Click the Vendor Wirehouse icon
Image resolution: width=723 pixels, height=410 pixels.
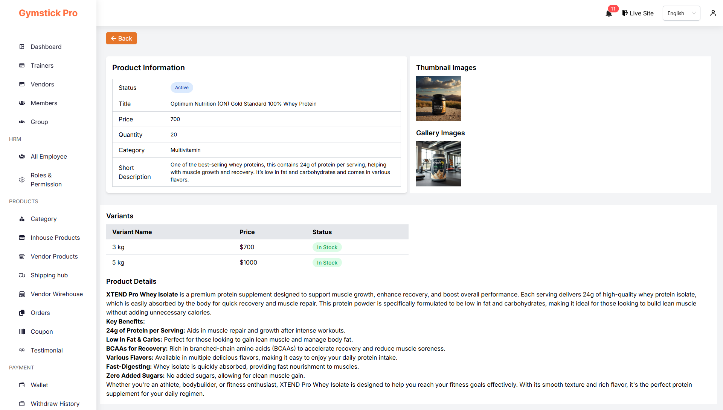coord(22,294)
